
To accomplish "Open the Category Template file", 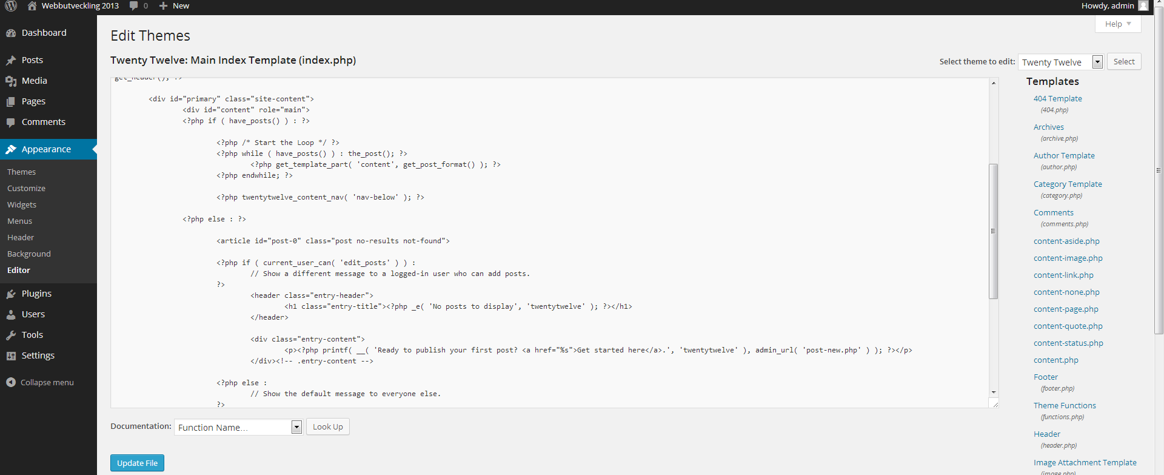I will [1068, 184].
